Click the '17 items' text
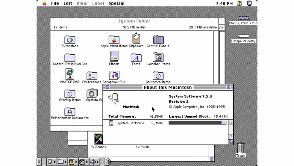 [60, 27]
